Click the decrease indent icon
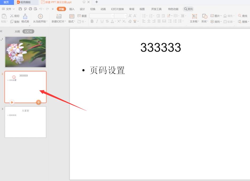 pyautogui.click(x=158, y=16)
